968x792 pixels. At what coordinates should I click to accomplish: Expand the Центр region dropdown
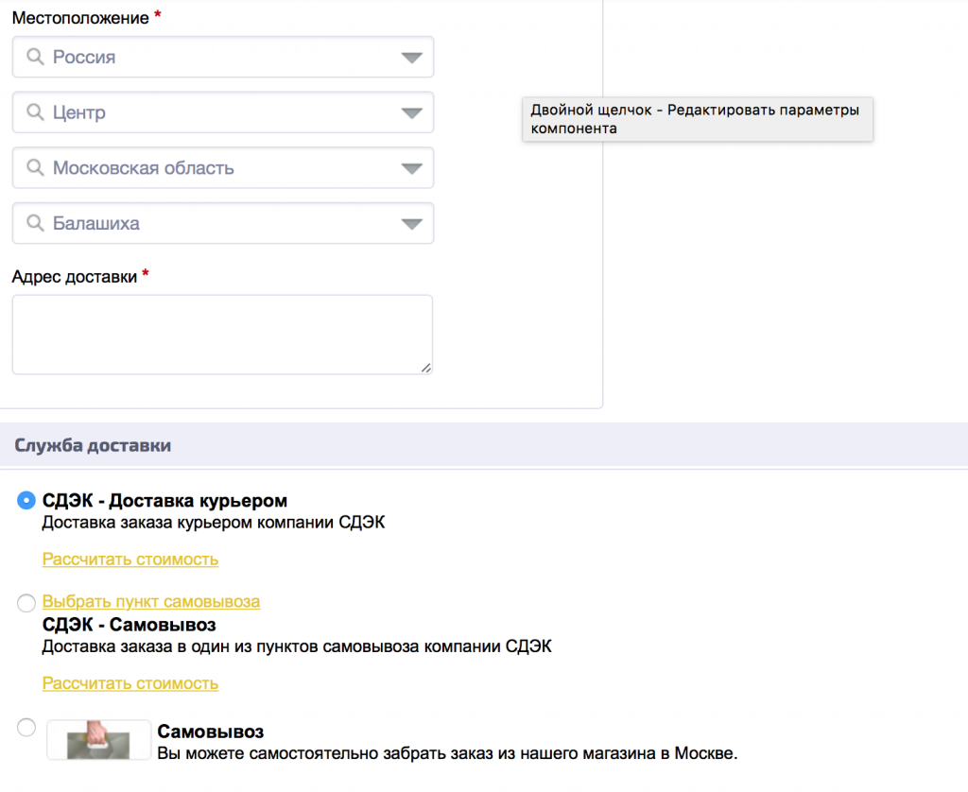pyautogui.click(x=412, y=112)
